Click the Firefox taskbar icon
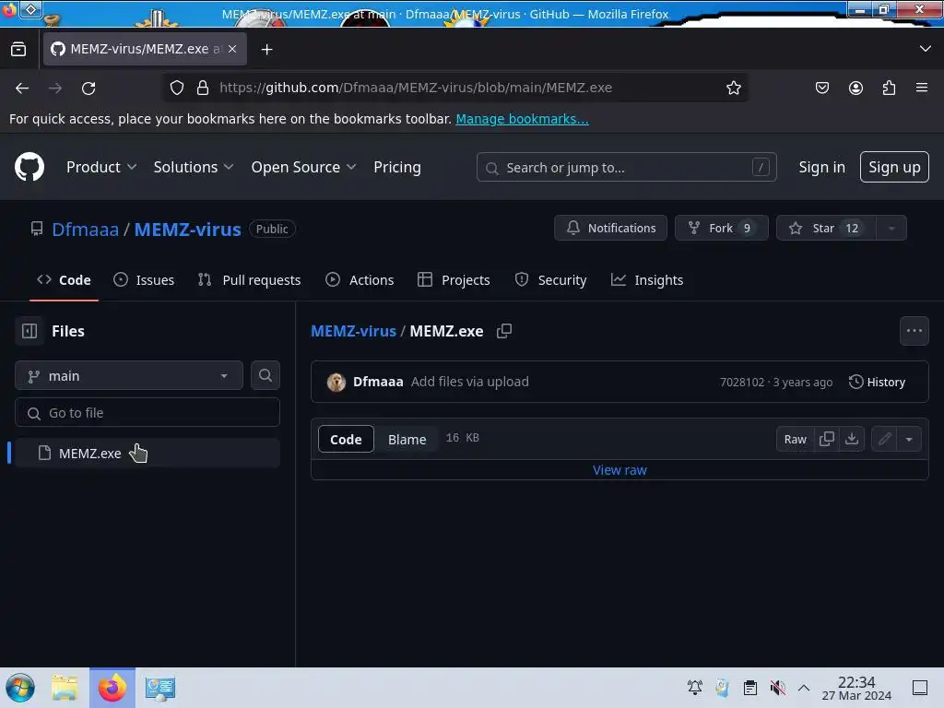The image size is (944, 708). pos(112,688)
